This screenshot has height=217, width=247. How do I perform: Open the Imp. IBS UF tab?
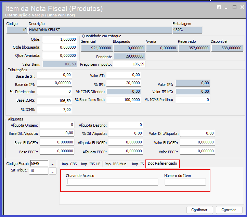[91, 164]
